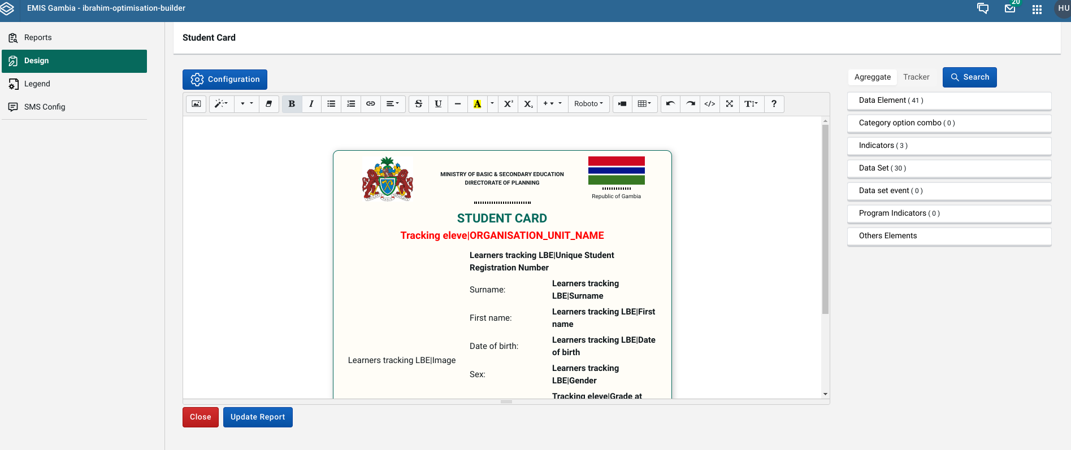Expand the Data Element list
Viewport: 1071px width, 450px height.
949,101
